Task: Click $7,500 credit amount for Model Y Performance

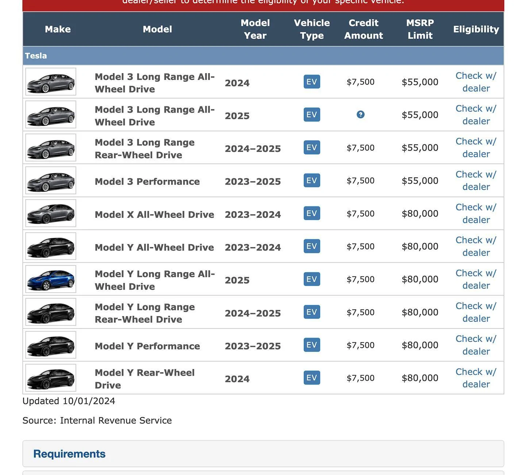Action: [x=360, y=345]
